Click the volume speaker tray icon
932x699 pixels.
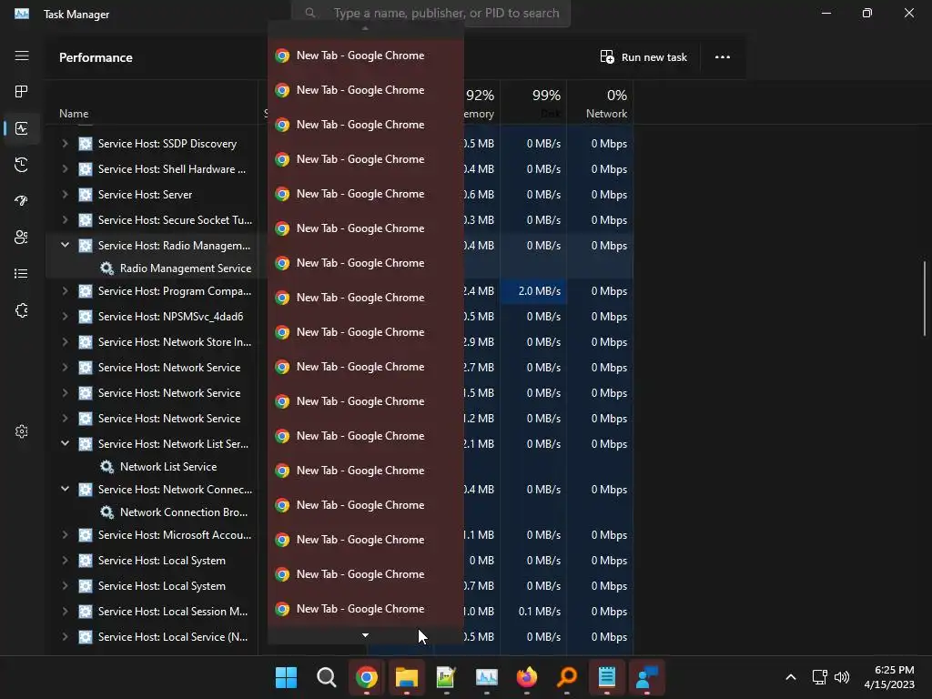point(842,677)
